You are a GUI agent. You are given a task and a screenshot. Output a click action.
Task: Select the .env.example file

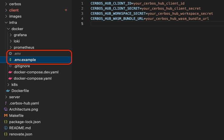click(25, 60)
